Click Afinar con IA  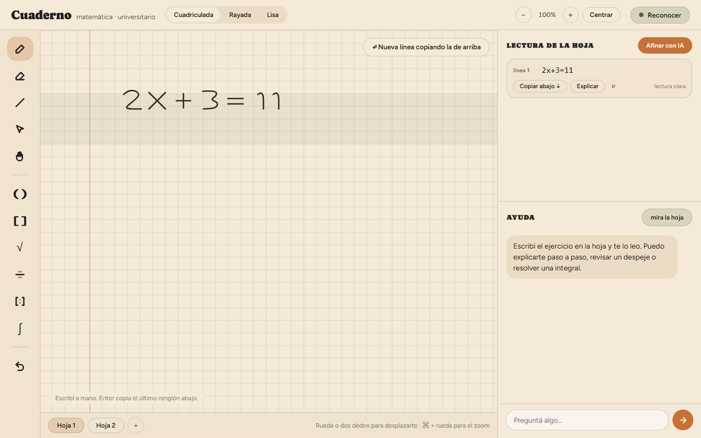tap(665, 45)
